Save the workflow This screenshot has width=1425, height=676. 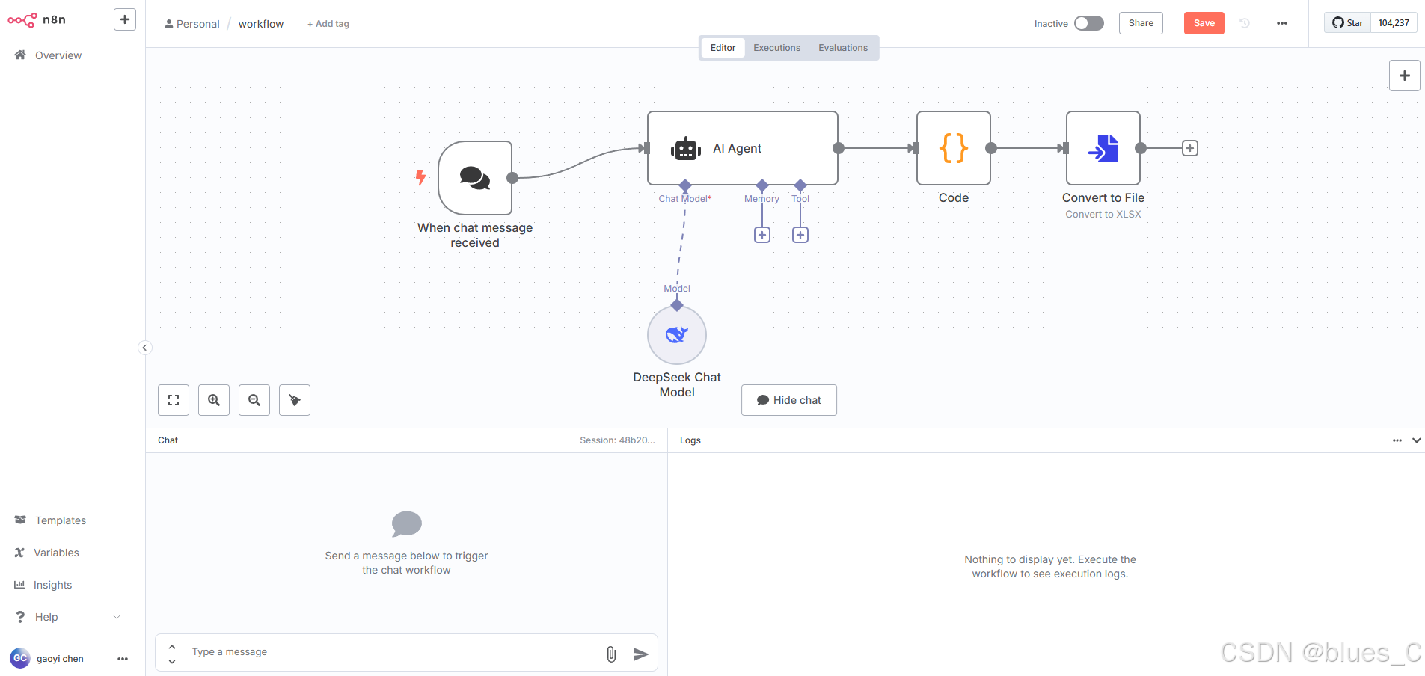[1204, 23]
